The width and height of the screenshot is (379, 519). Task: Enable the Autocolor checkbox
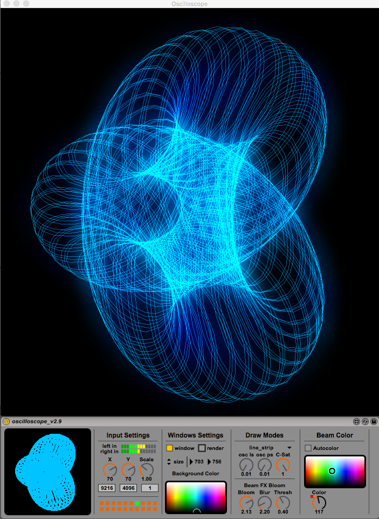click(x=308, y=448)
